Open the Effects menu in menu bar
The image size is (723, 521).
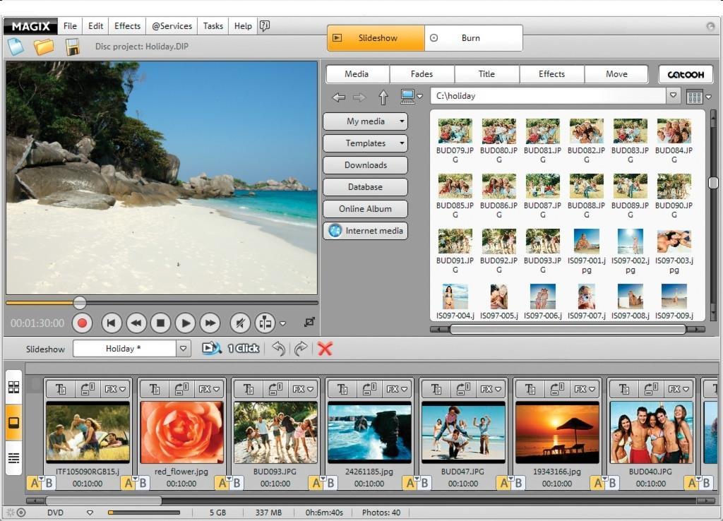click(127, 26)
